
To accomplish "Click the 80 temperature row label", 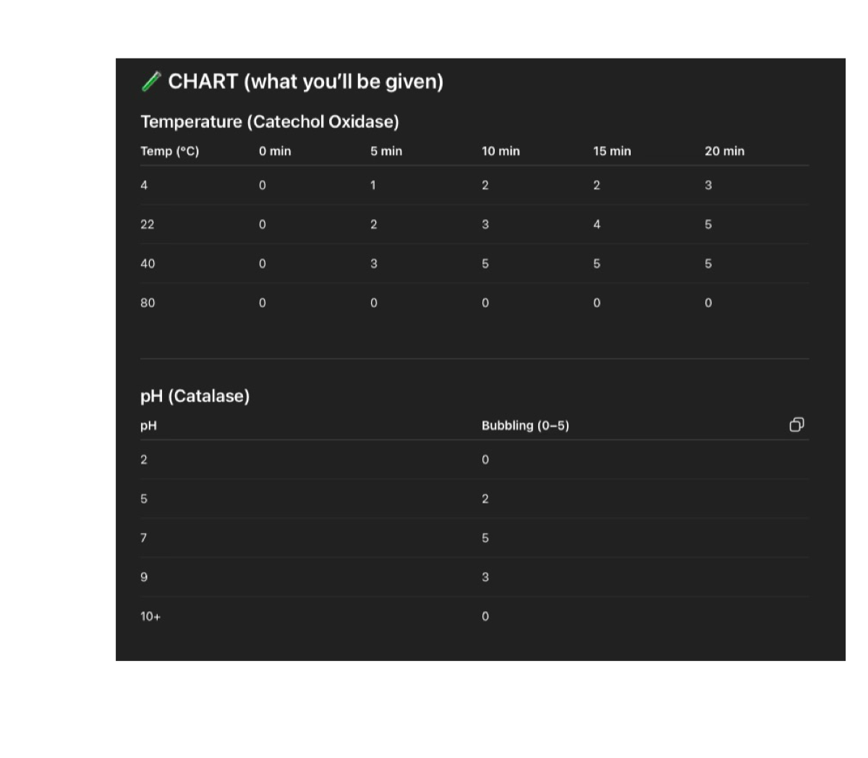I will point(148,303).
